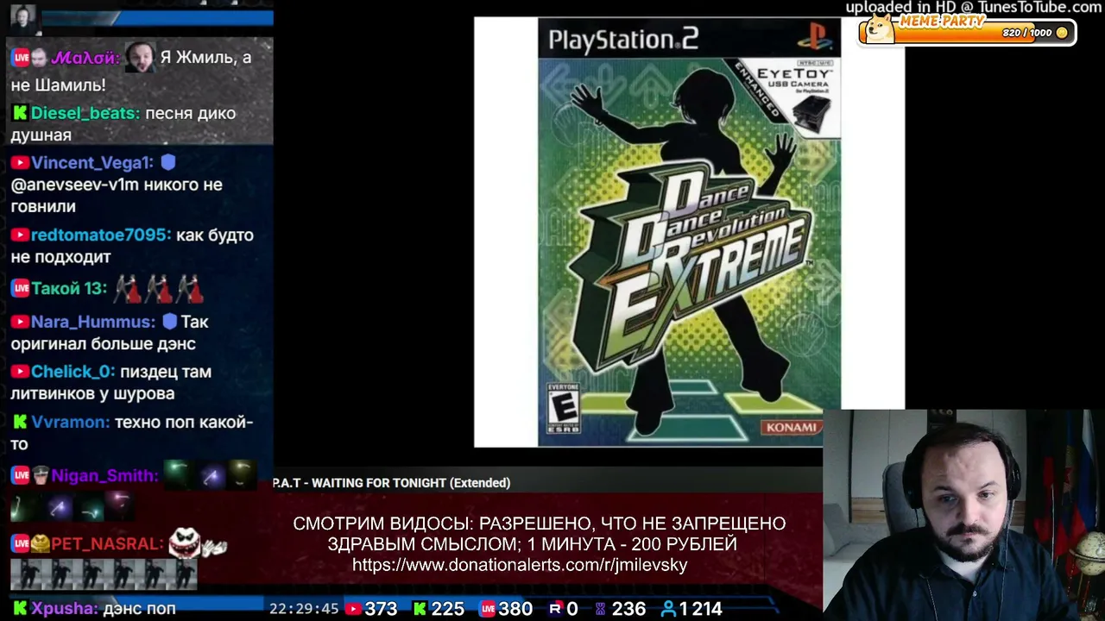The height and width of the screenshot is (621, 1105).
Task: Click the live icon beside Такой 13
Action: (x=21, y=289)
